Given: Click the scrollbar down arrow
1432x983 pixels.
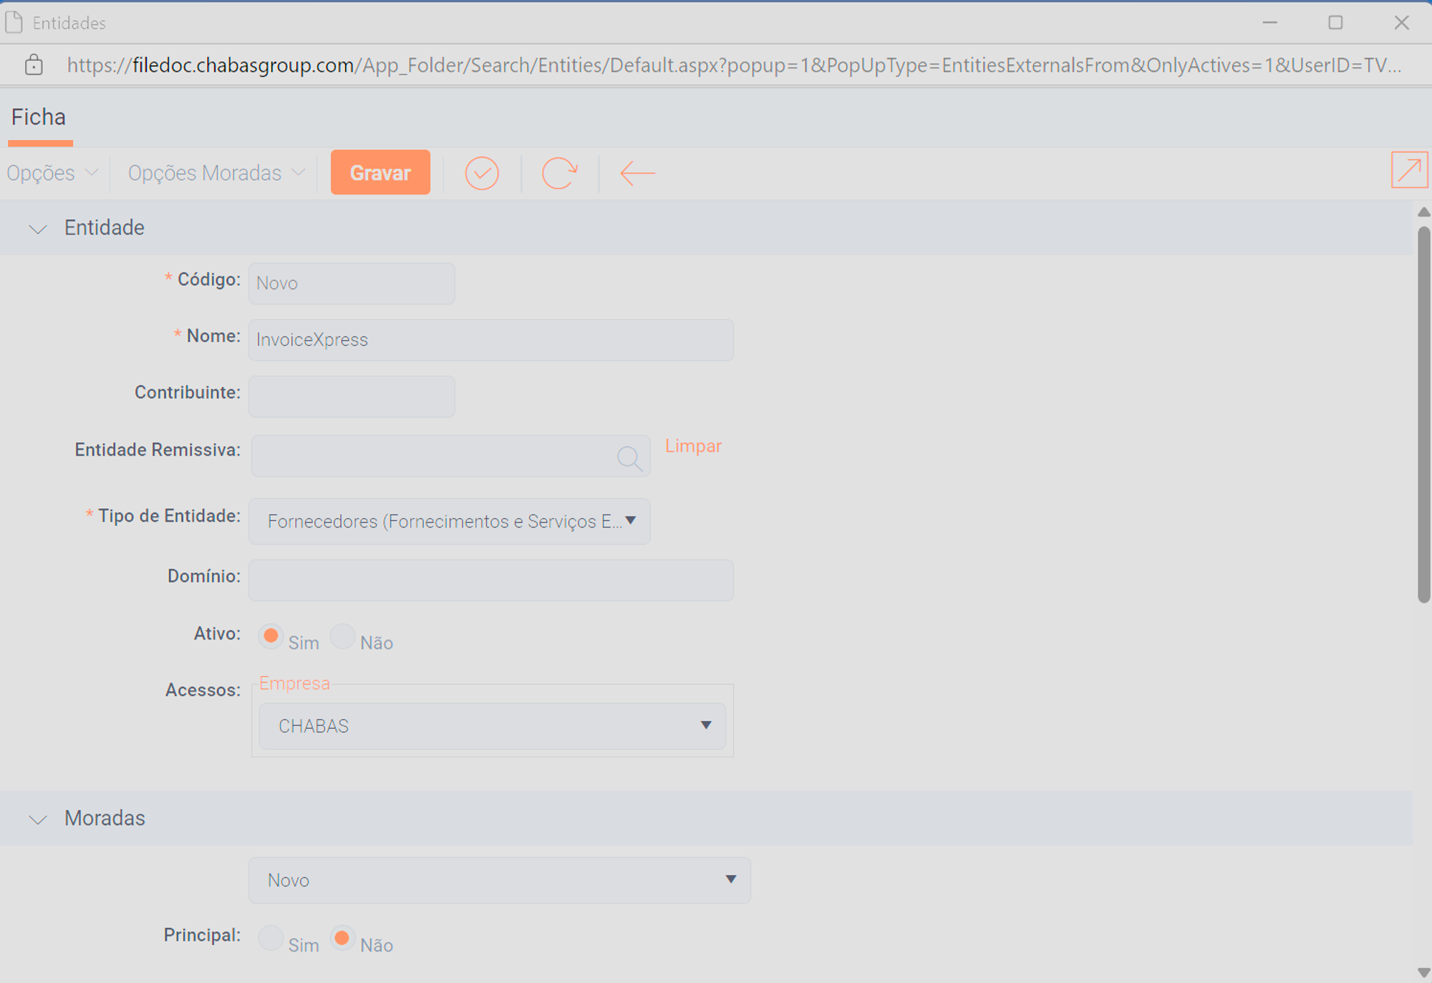Looking at the screenshot, I should [1423, 972].
